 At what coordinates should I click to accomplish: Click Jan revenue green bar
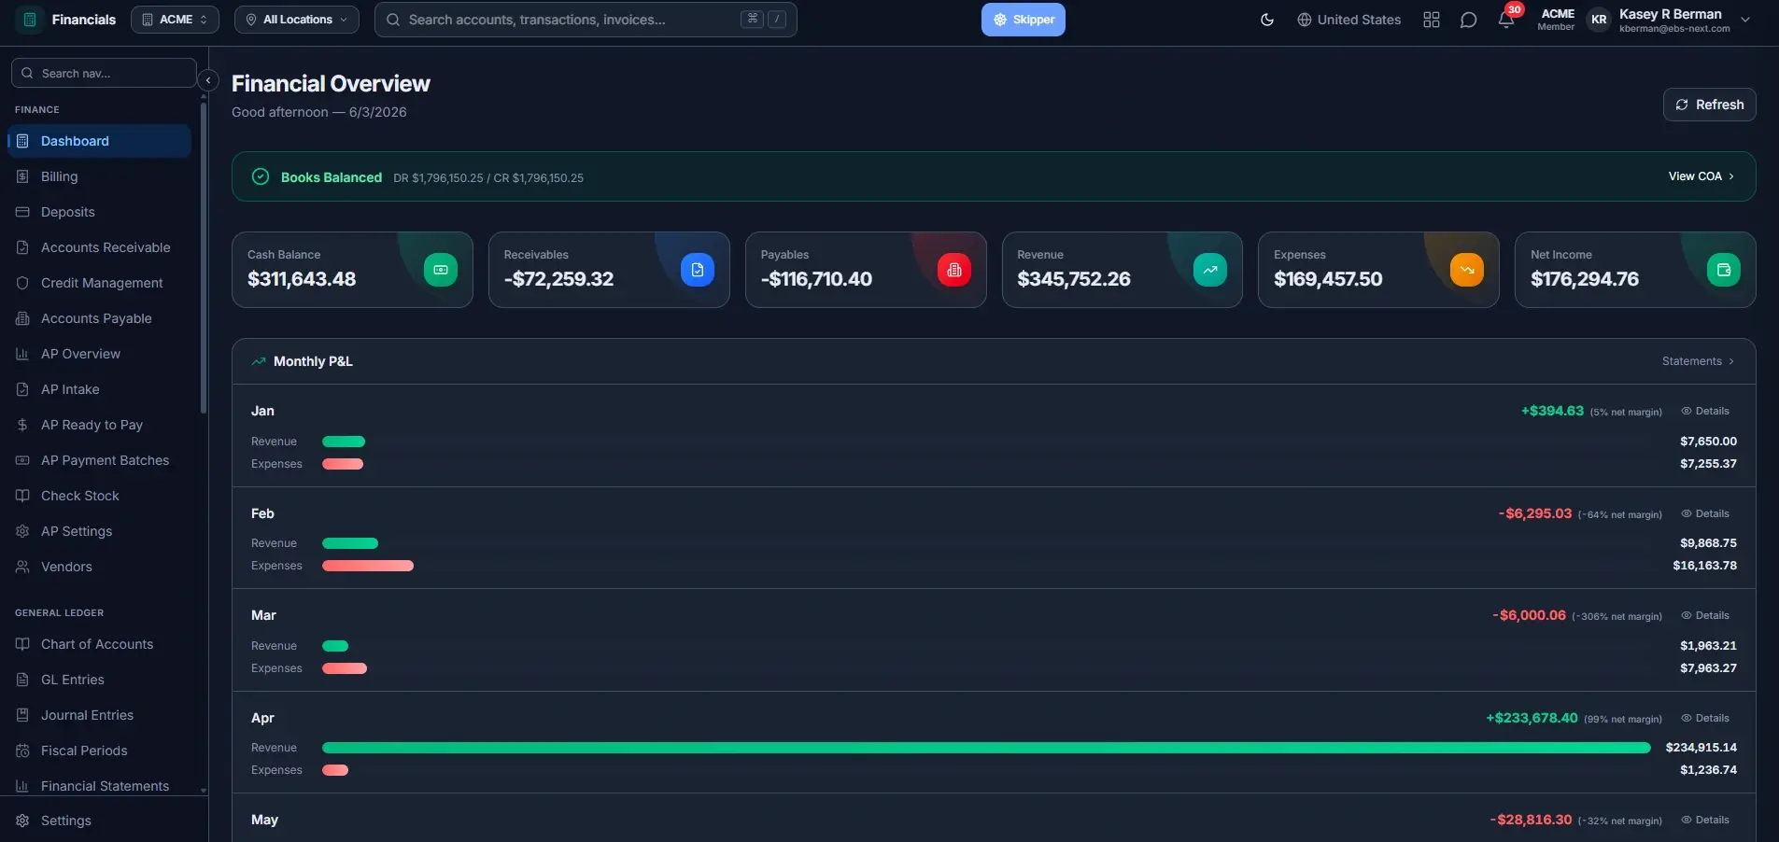(x=344, y=442)
